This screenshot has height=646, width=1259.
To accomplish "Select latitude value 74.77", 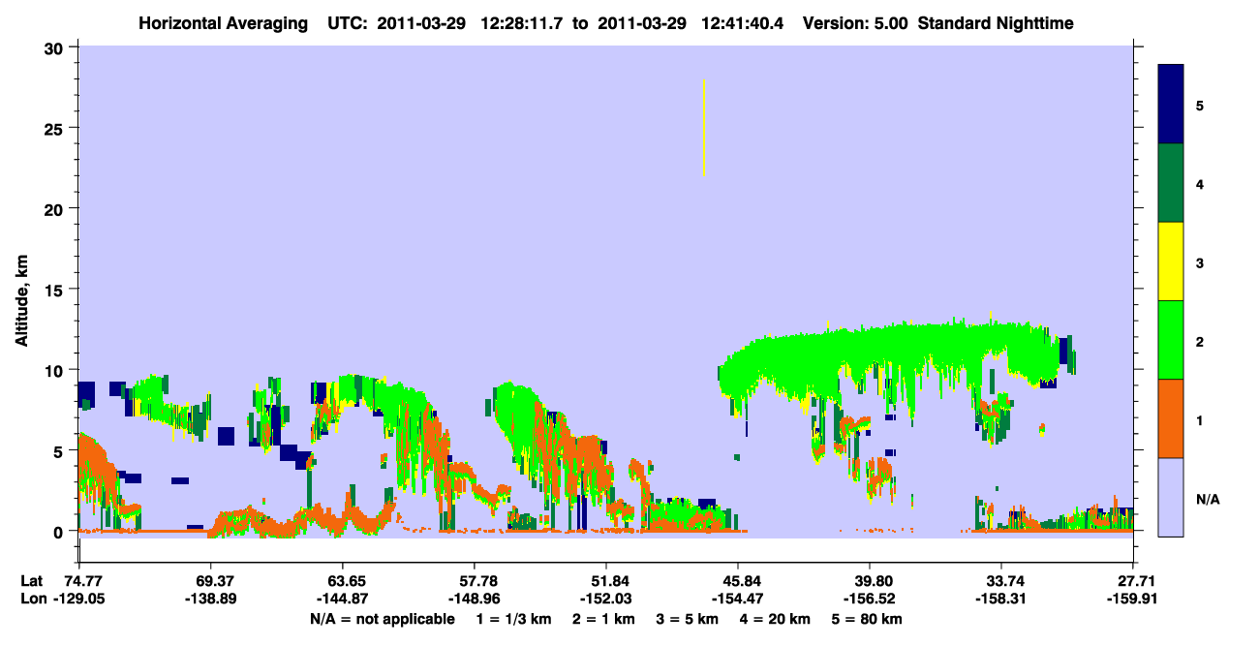I will point(83,581).
